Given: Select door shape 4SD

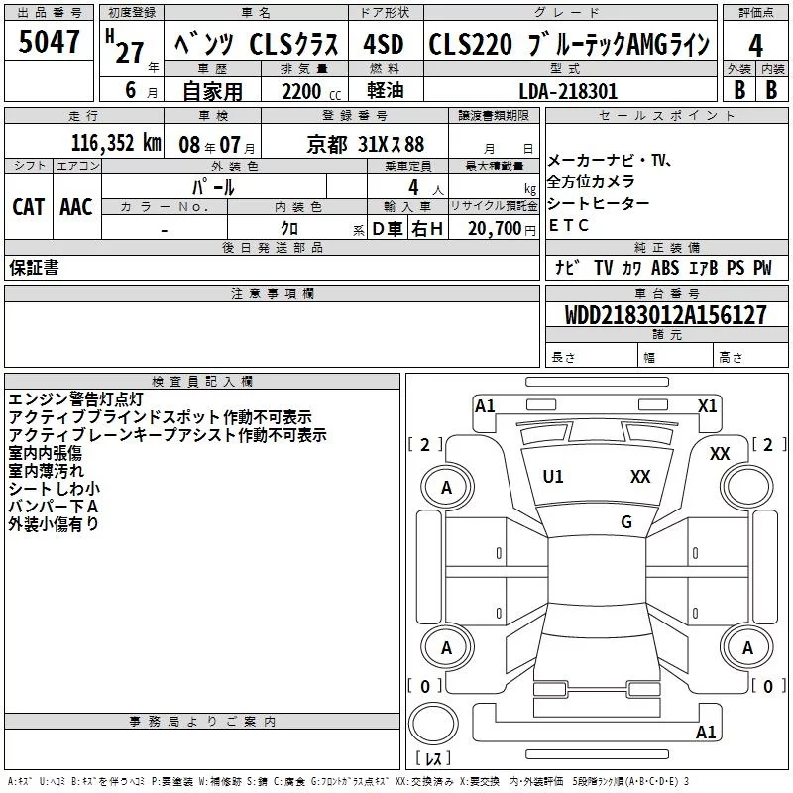Looking at the screenshot, I should tap(383, 44).
